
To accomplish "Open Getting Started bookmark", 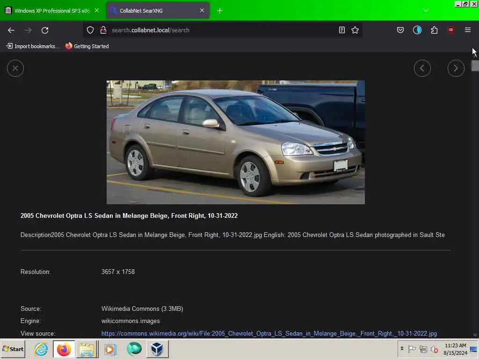I will coord(87,46).
